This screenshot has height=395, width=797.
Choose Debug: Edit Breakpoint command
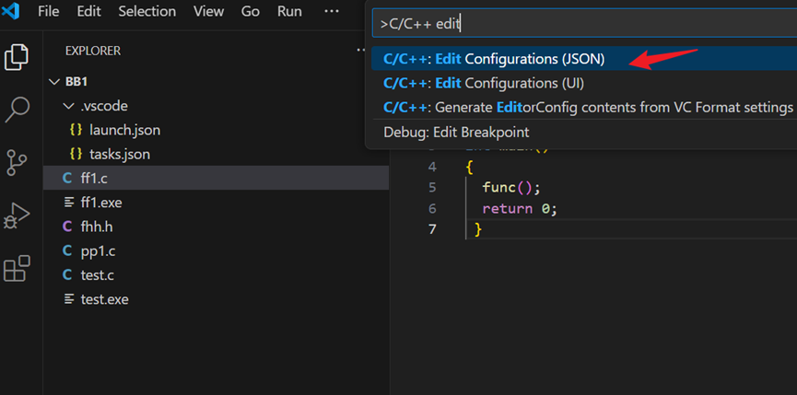[x=584, y=133]
